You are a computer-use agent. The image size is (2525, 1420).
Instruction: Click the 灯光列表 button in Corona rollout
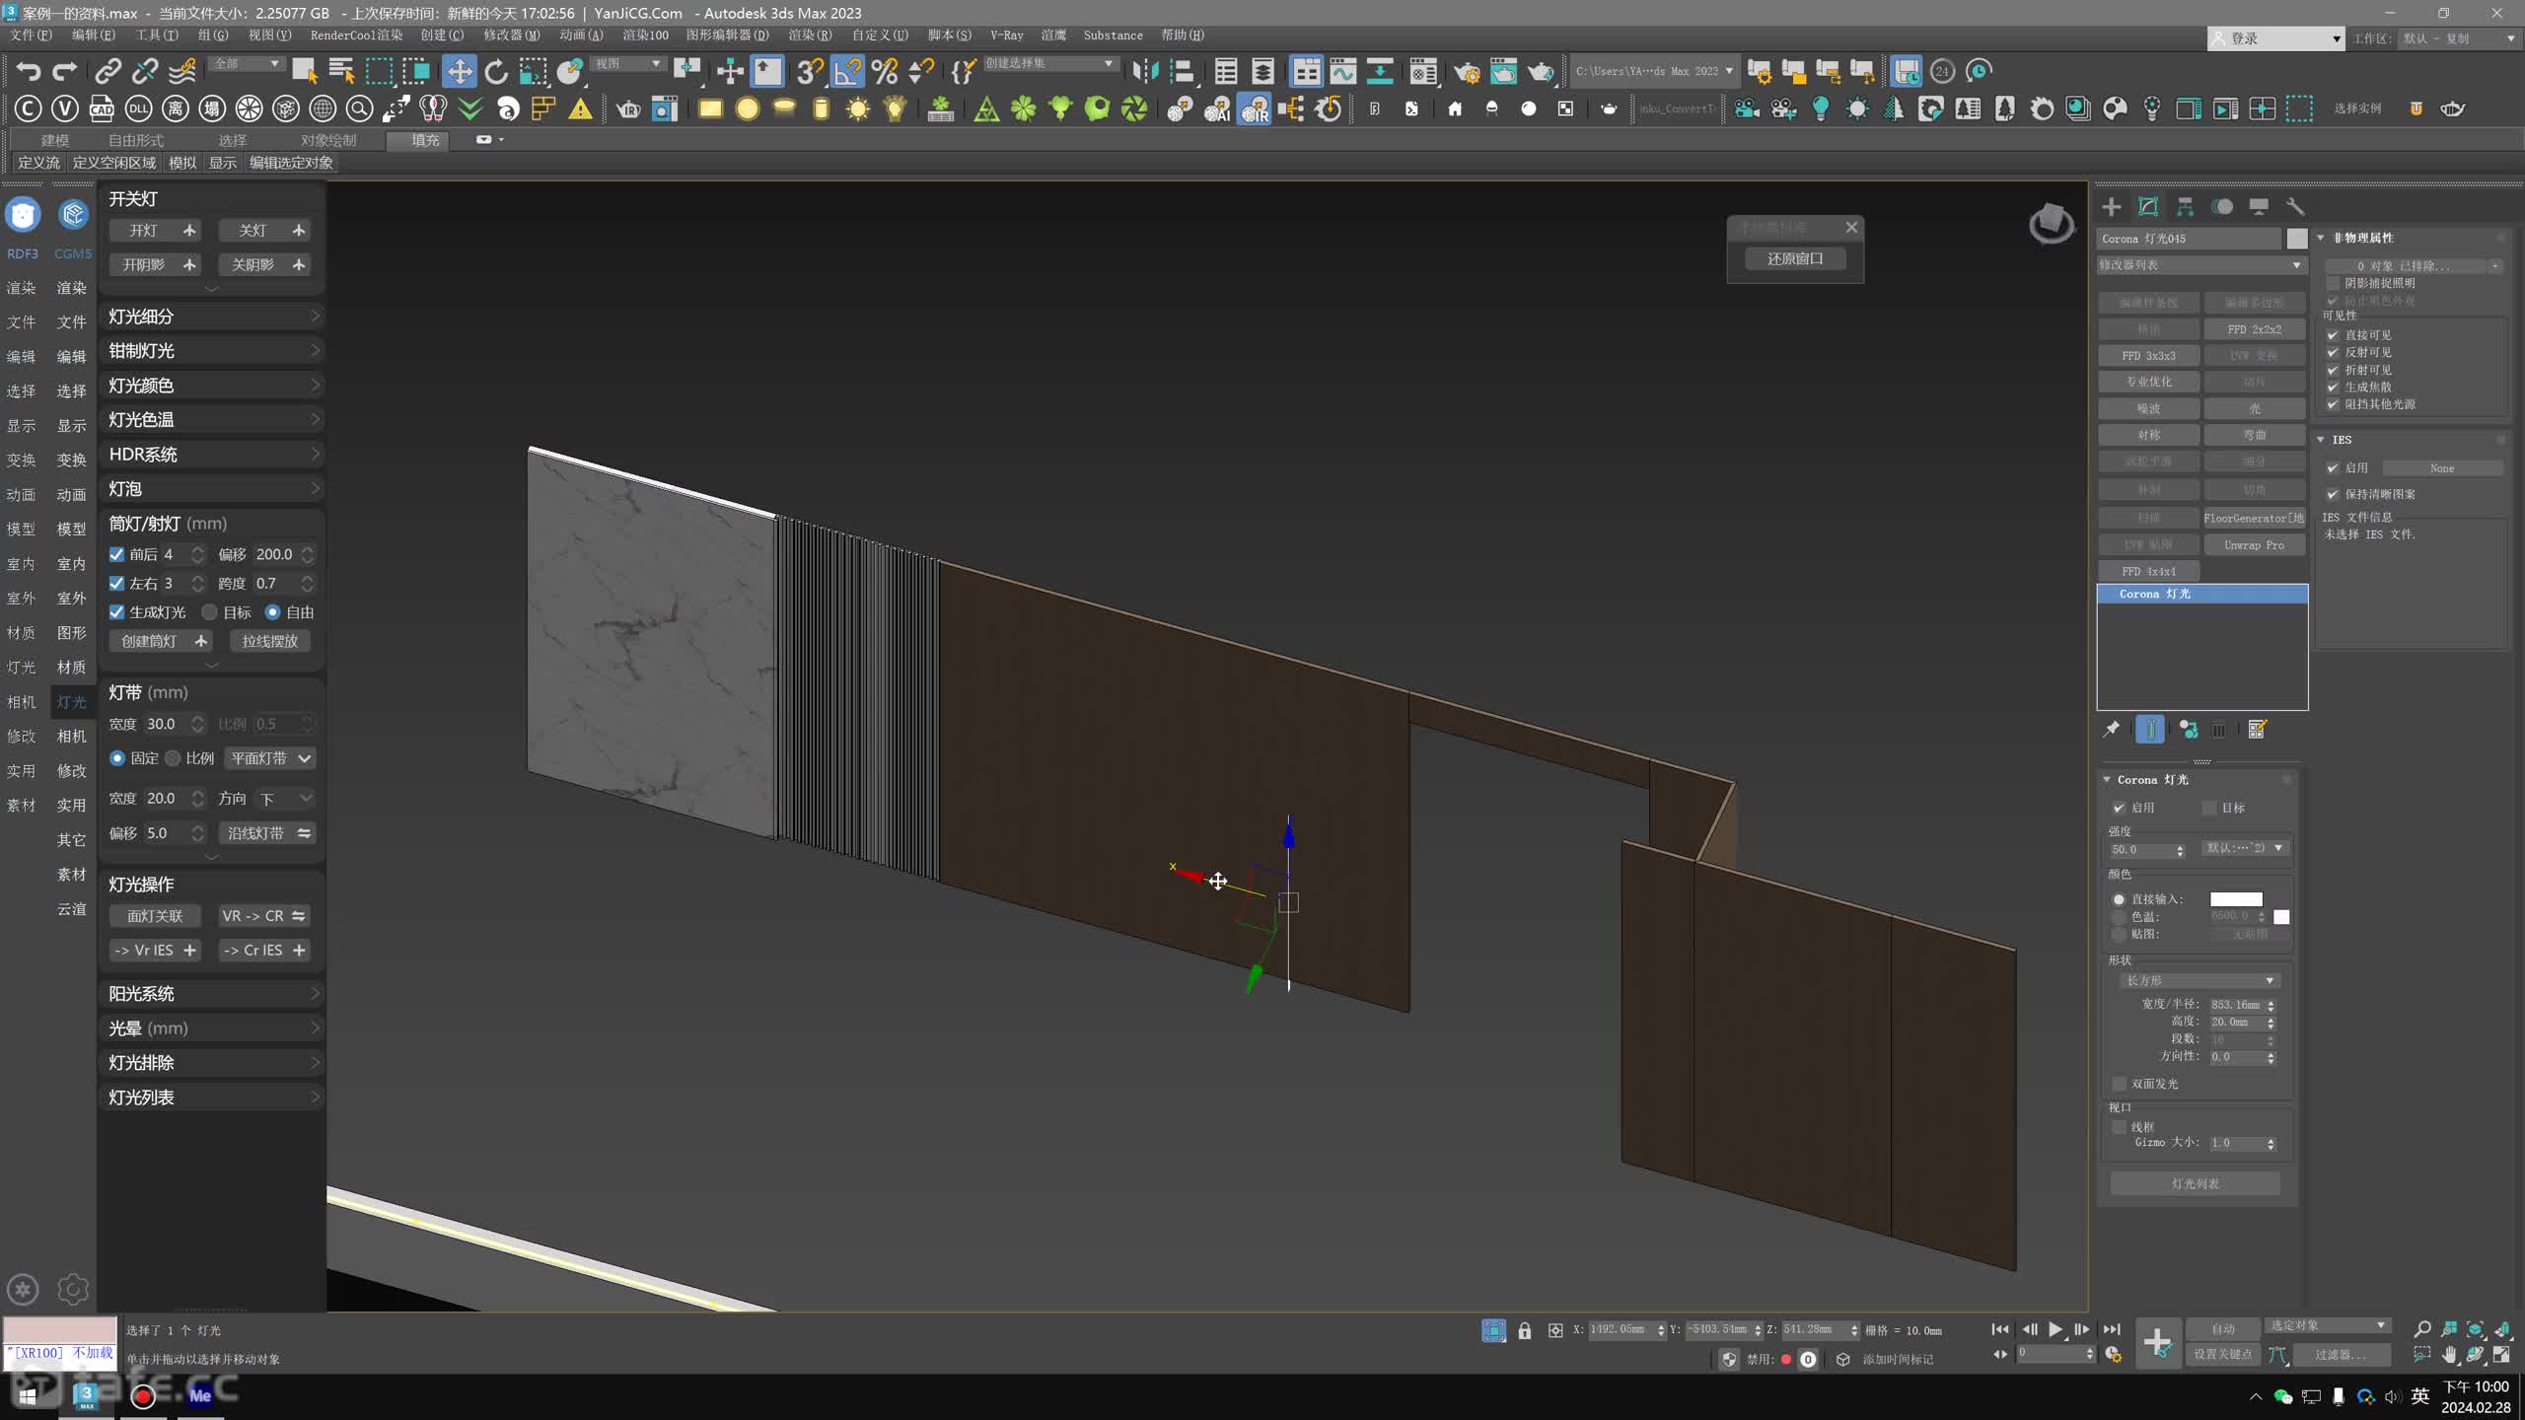2195,1183
